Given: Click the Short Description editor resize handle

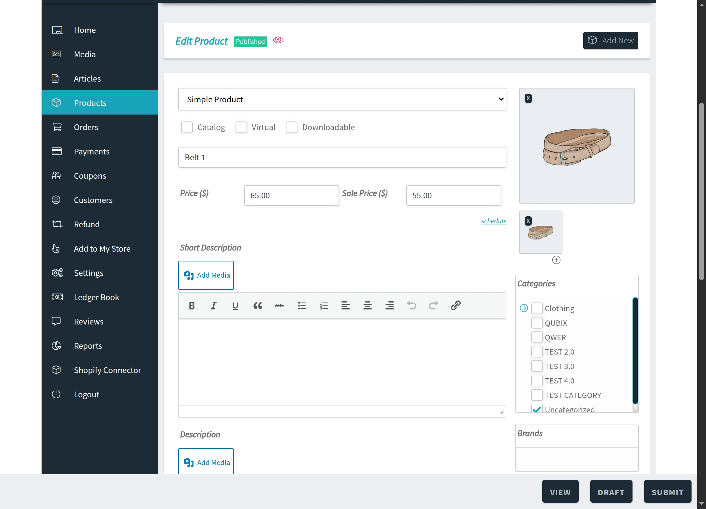Looking at the screenshot, I should (x=501, y=413).
